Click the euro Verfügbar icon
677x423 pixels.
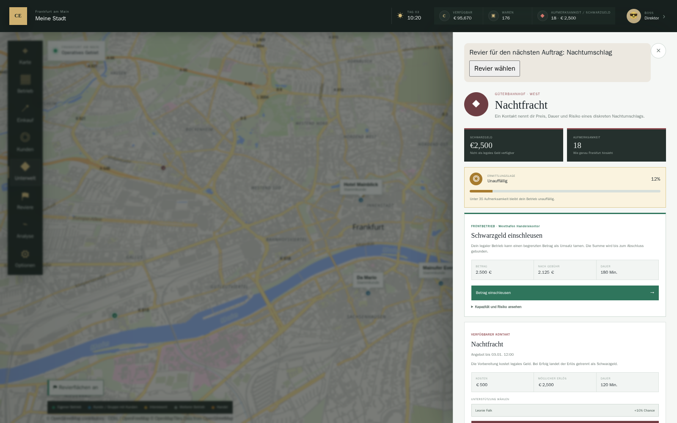(x=444, y=16)
